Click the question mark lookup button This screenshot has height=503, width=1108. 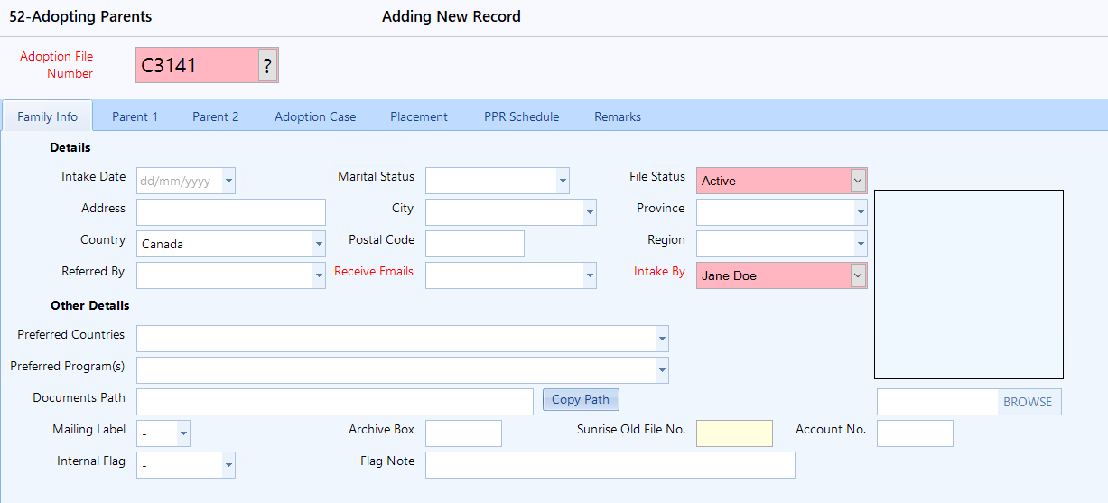coord(268,65)
